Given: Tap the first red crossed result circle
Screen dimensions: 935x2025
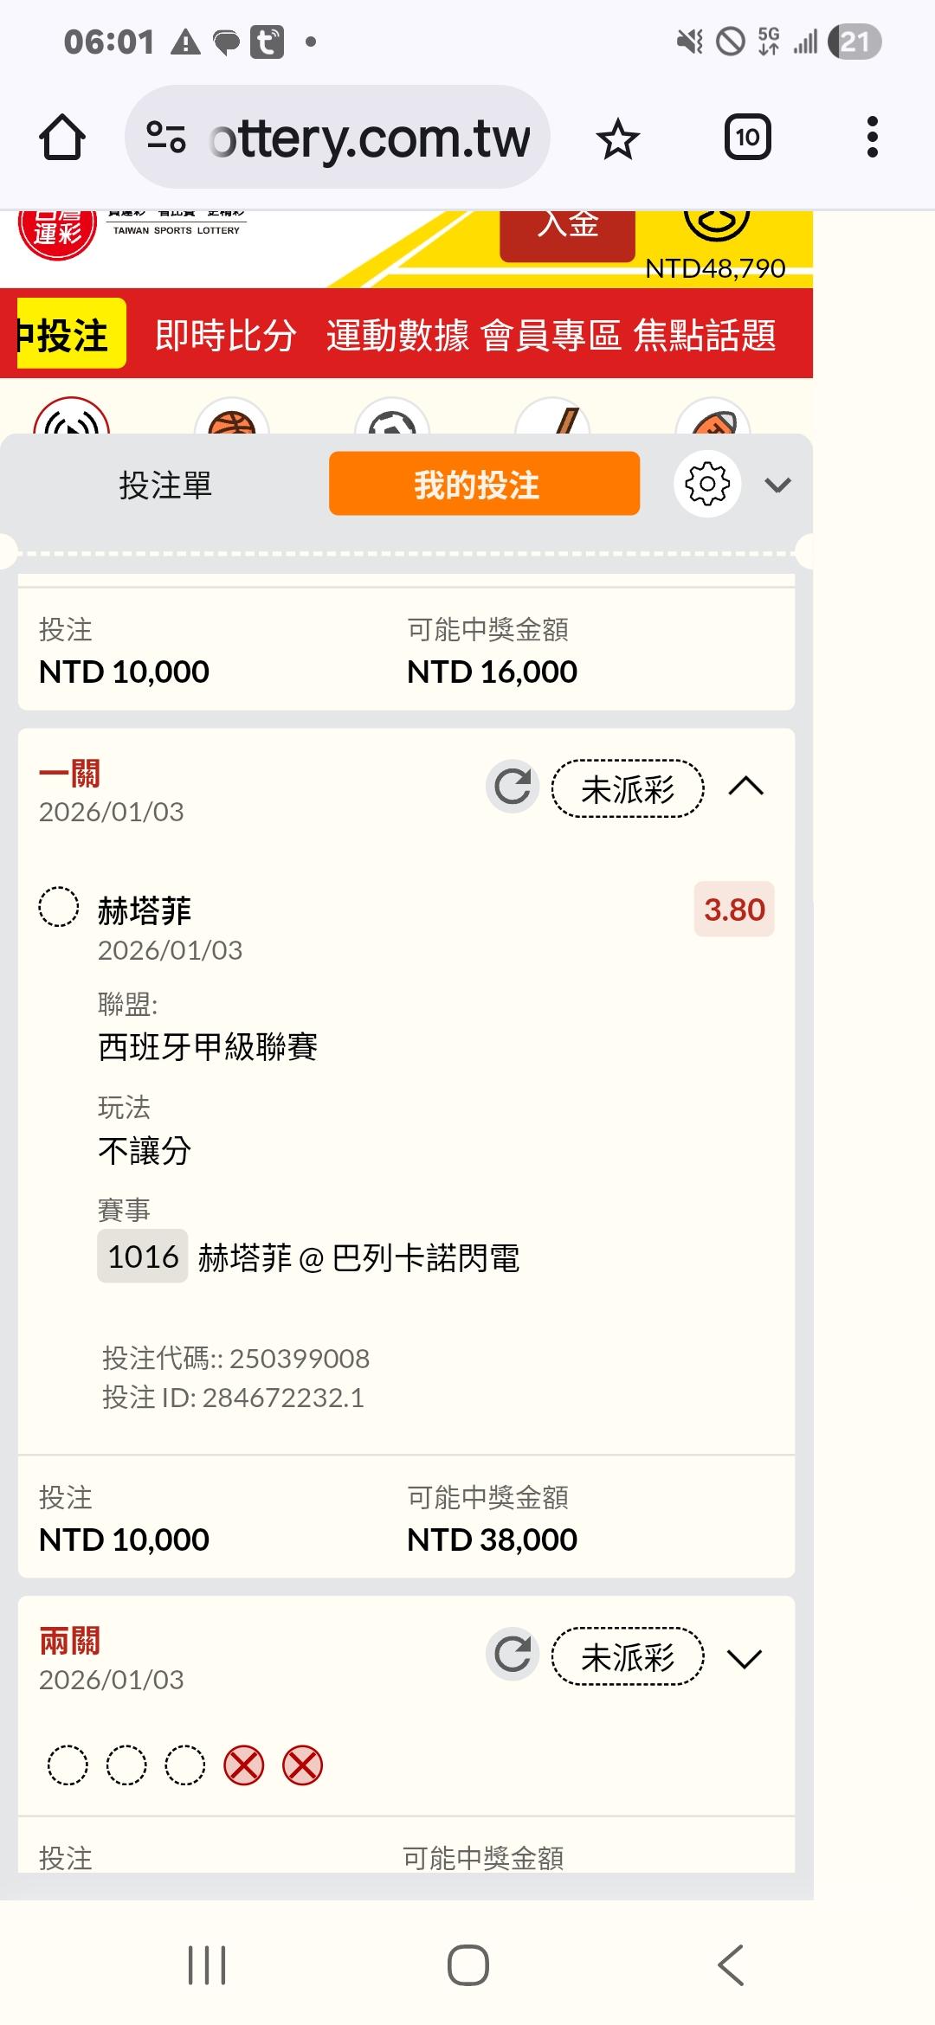Looking at the screenshot, I should 244,1765.
